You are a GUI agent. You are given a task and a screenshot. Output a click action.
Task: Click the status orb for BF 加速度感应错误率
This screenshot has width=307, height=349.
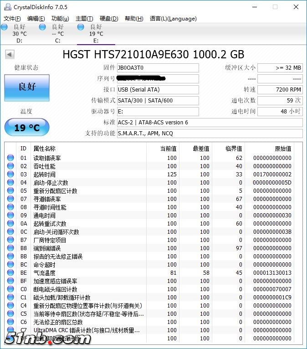click(10, 281)
